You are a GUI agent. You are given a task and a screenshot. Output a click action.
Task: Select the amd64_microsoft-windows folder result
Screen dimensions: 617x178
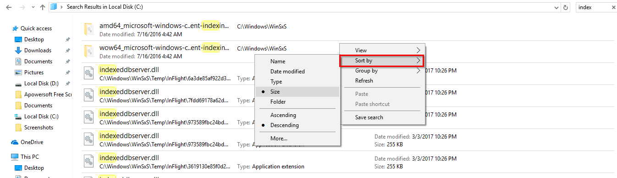[x=164, y=26]
